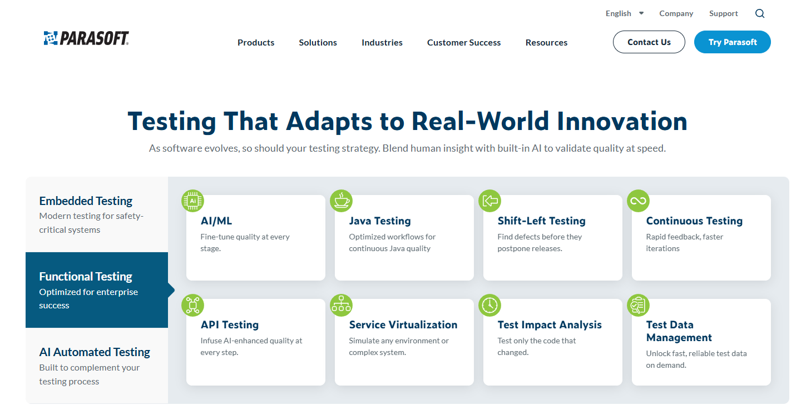Click 'Simulate any environment or complex system.' text

[399, 346]
